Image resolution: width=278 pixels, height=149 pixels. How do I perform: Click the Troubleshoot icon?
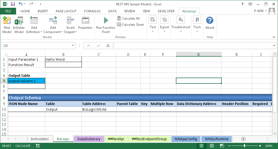[x=181, y=20]
